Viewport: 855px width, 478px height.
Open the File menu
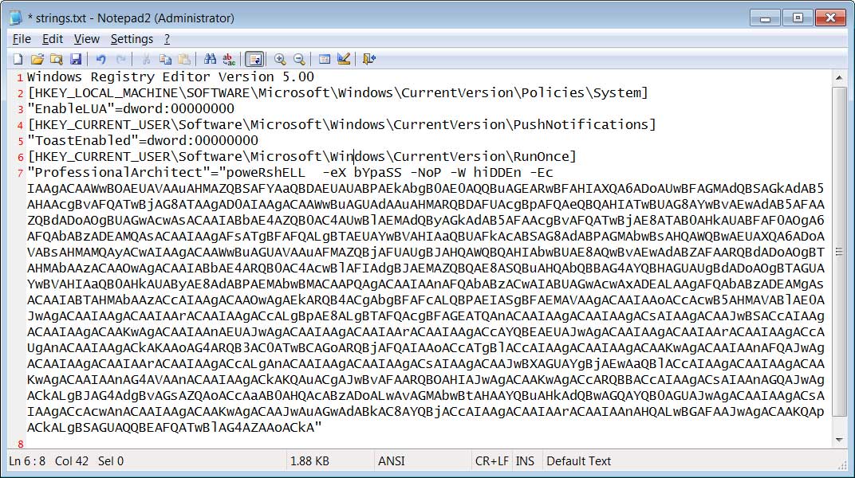click(x=22, y=39)
